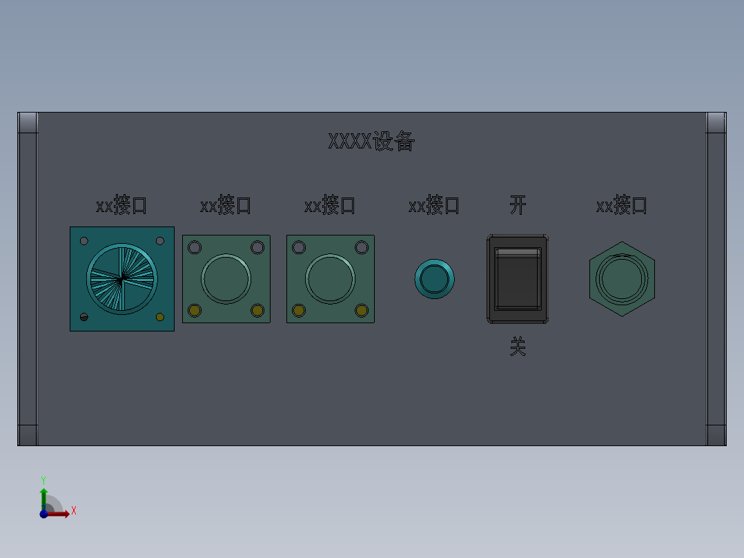Viewport: 744px width, 558px height.
Task: Select the top-left corner bracket of the enclosure
Action: tap(28, 123)
